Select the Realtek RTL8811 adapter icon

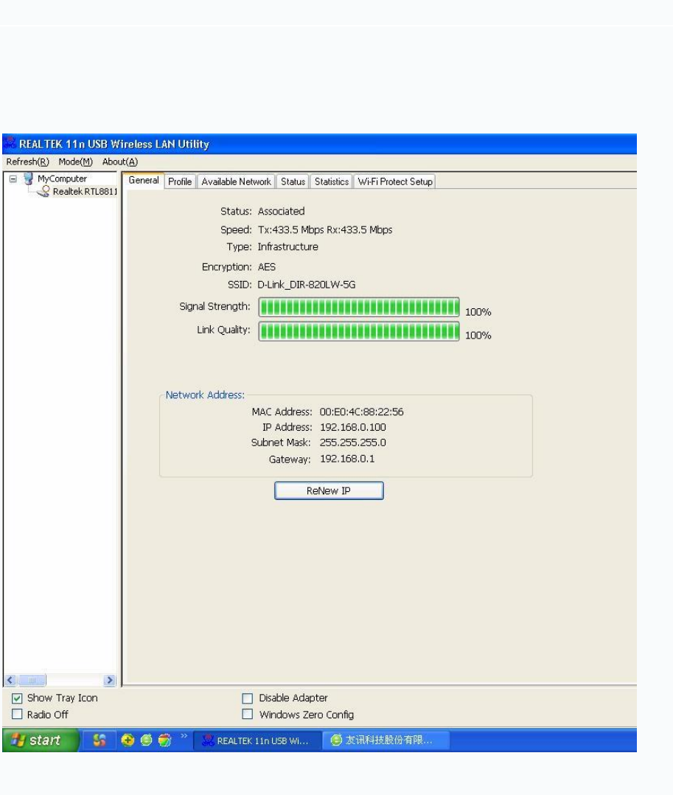[43, 191]
